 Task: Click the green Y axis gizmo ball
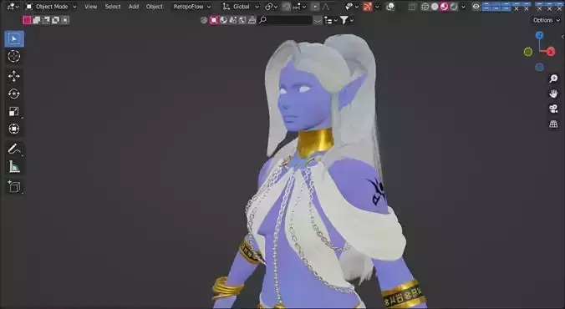click(528, 53)
